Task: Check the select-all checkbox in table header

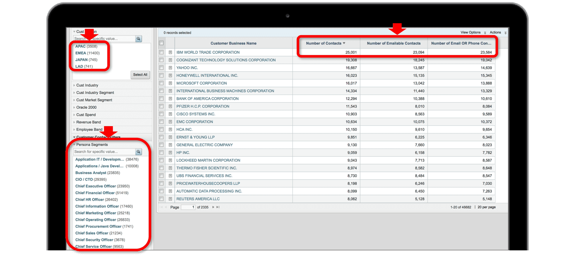Action: click(x=161, y=43)
